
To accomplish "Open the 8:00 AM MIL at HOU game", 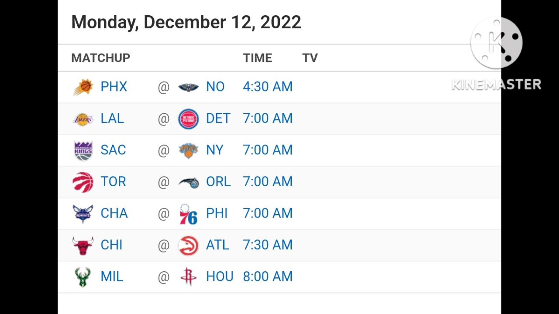I will tap(268, 276).
